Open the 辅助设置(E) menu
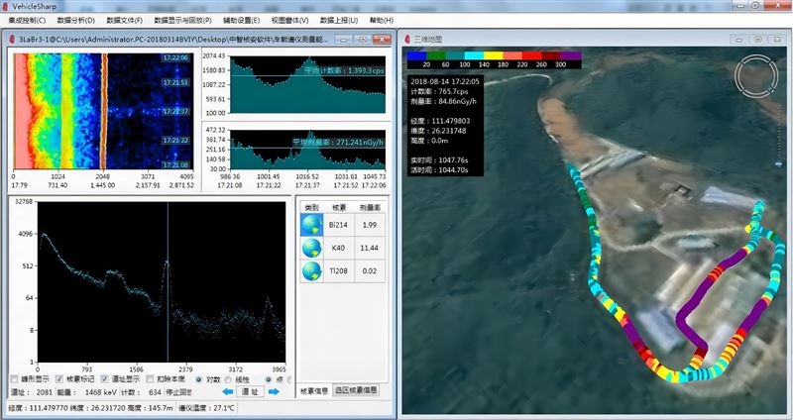The width and height of the screenshot is (793, 420). pos(242,20)
